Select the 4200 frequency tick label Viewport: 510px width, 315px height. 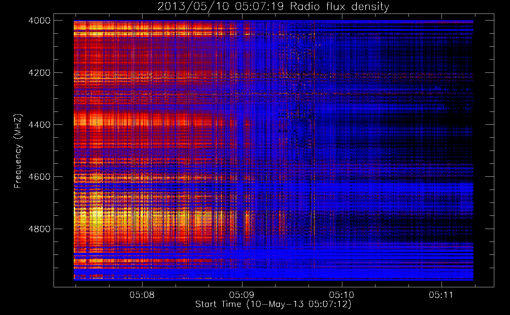39,73
